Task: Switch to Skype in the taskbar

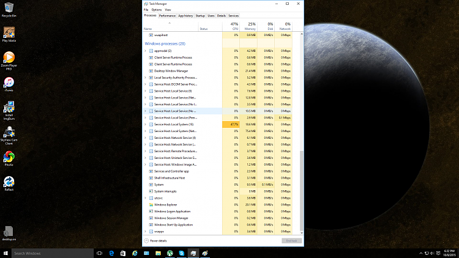Action: [x=182, y=253]
